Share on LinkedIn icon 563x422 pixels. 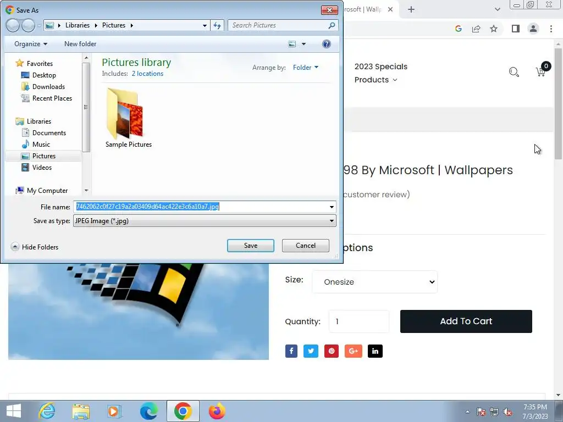pos(375,351)
